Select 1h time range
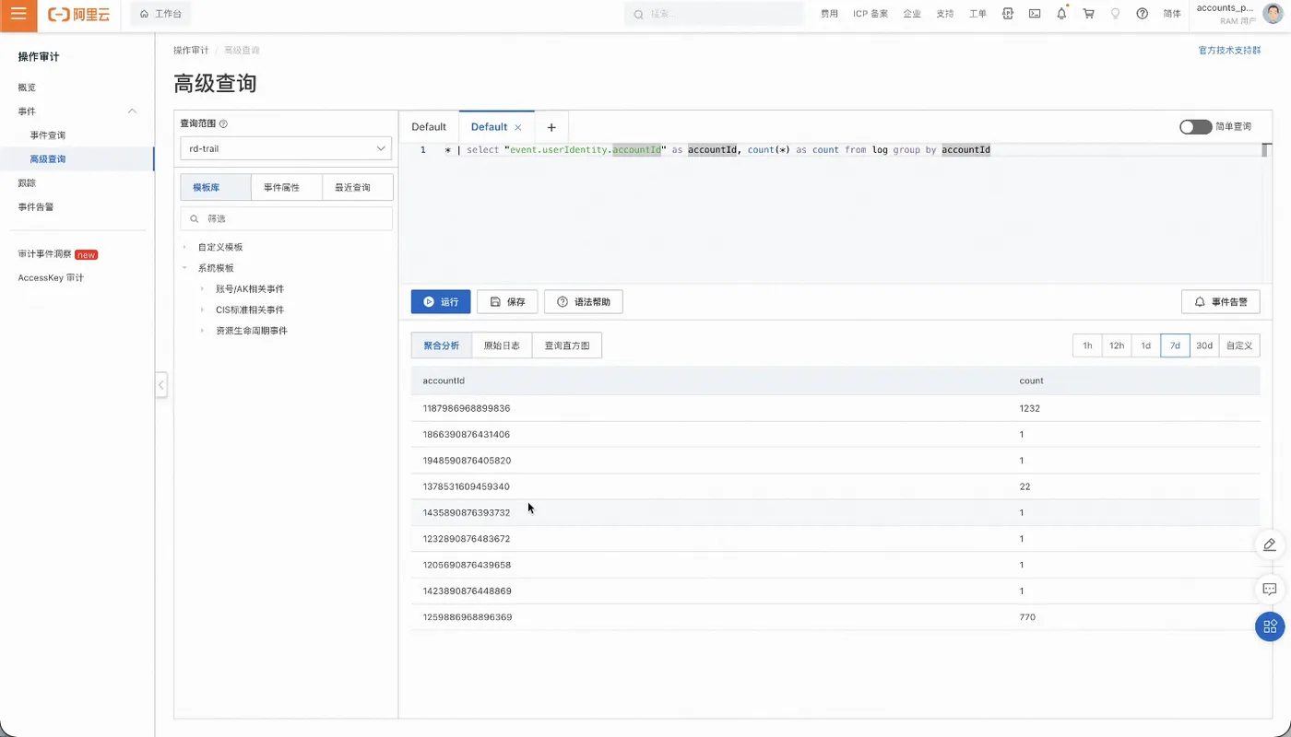 (1087, 345)
